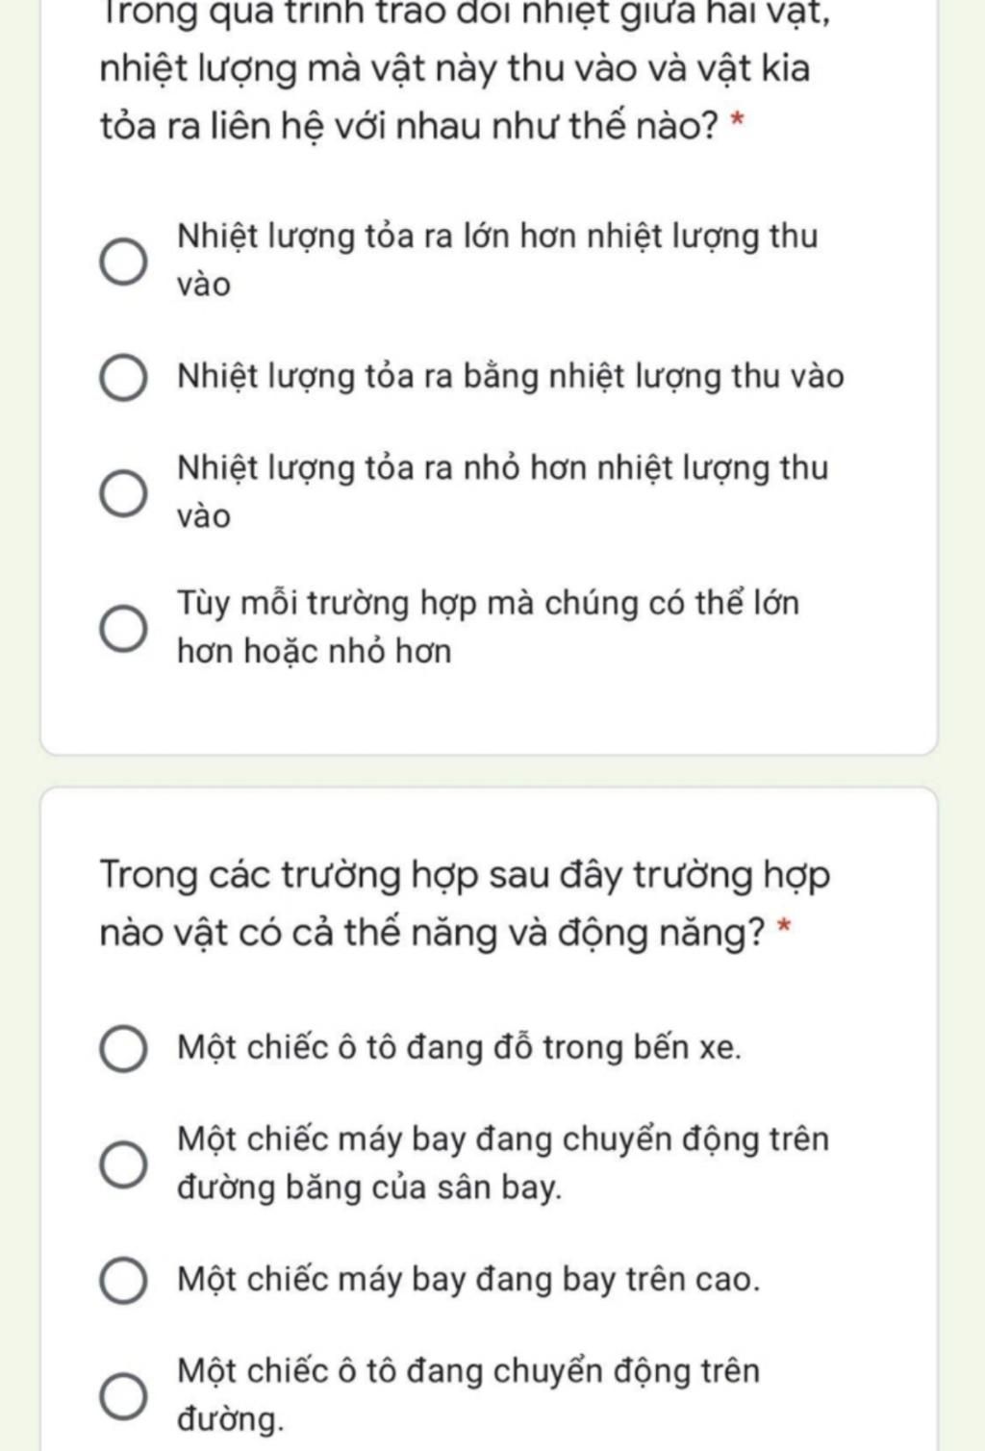Screen dimensions: 985x1451
Task: Pick radio 'ô tô đang chuyển động trên đường'
Action: 124,1396
